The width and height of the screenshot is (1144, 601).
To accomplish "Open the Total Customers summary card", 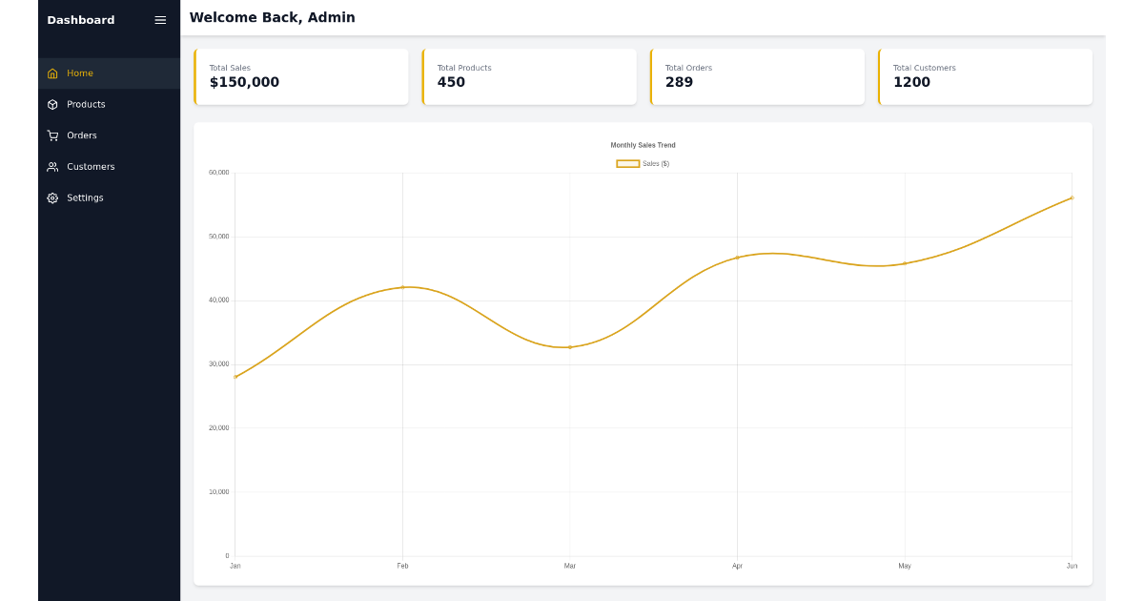I will [986, 76].
